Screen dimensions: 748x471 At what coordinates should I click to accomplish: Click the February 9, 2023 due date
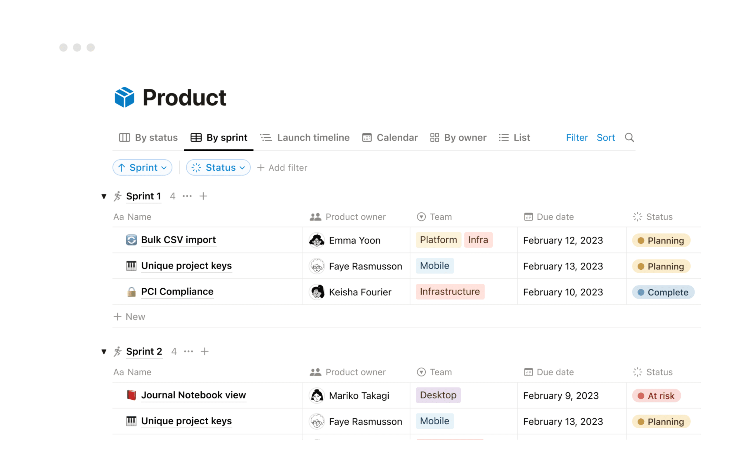(561, 396)
